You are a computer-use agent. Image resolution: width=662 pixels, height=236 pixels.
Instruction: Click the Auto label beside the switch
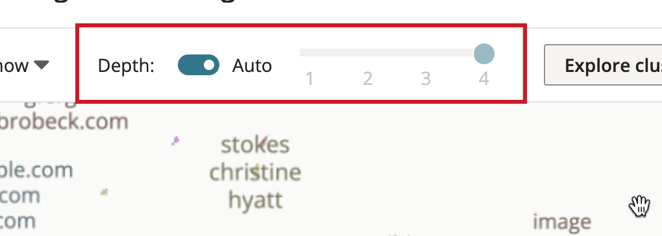252,65
